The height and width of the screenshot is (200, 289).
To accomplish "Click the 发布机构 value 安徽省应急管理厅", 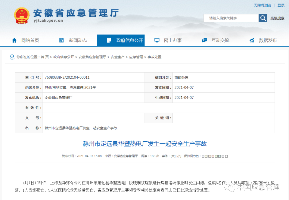I will [x=58, y=98].
